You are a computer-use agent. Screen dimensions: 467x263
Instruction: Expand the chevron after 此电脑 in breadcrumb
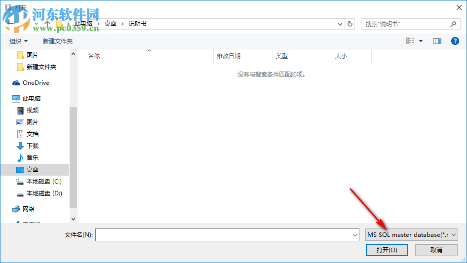(x=98, y=24)
